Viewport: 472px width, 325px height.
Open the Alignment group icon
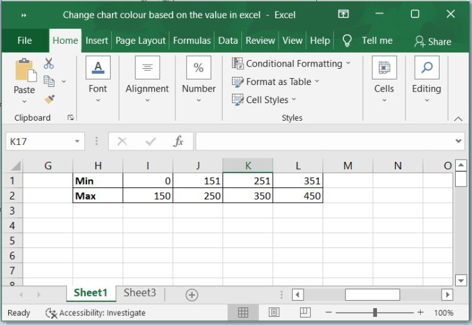[x=147, y=67]
